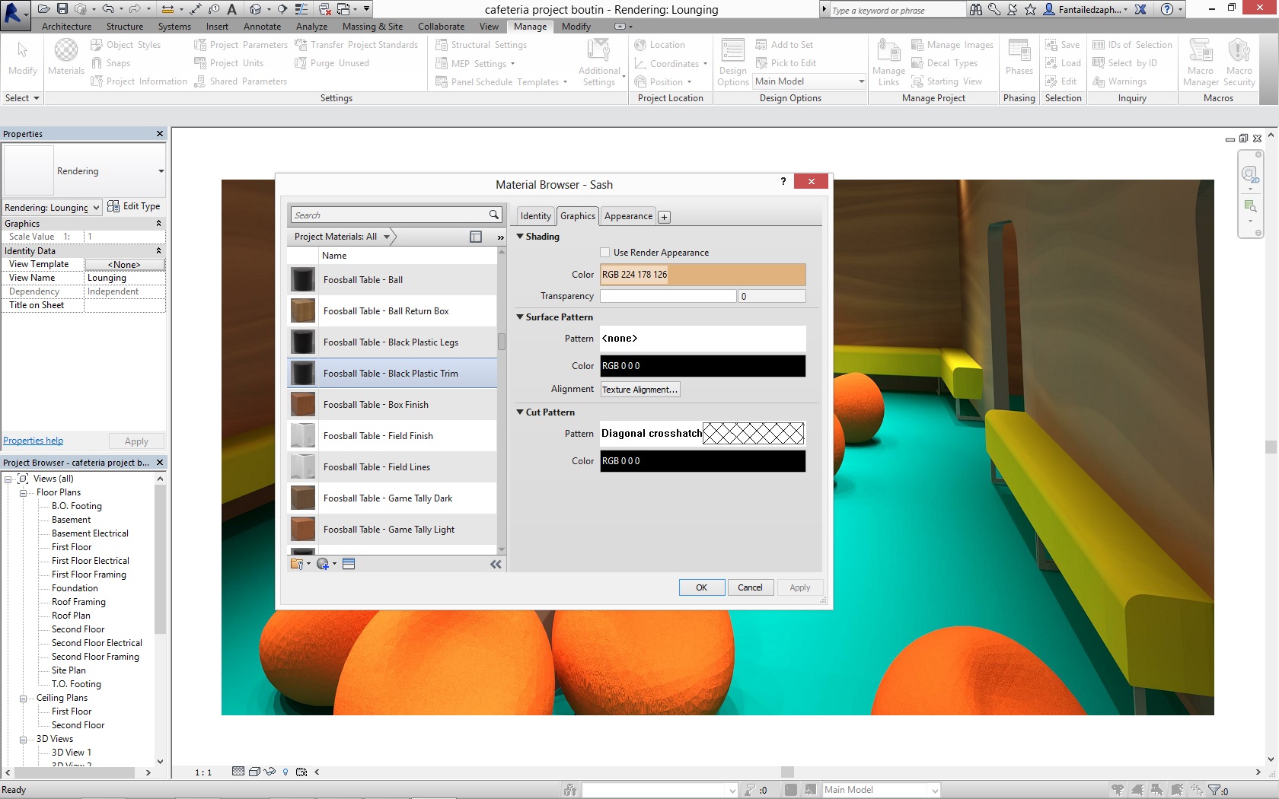The height and width of the screenshot is (799, 1279).
Task: Click the Decal Types icon
Action: 917,63
